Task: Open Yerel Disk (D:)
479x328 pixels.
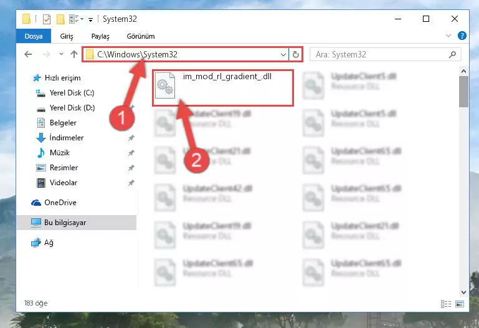Action: click(x=72, y=108)
